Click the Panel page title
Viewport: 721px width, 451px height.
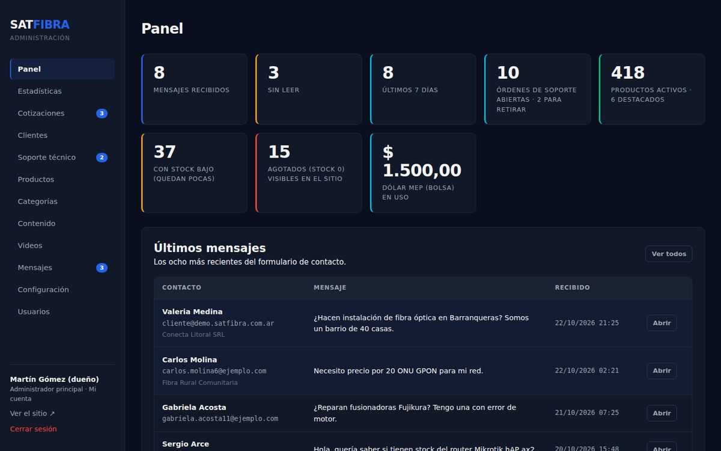click(162, 28)
